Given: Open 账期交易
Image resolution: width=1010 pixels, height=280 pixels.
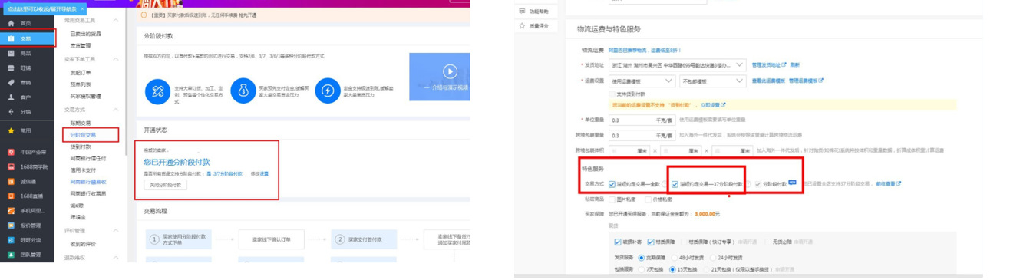Looking at the screenshot, I should coord(81,123).
